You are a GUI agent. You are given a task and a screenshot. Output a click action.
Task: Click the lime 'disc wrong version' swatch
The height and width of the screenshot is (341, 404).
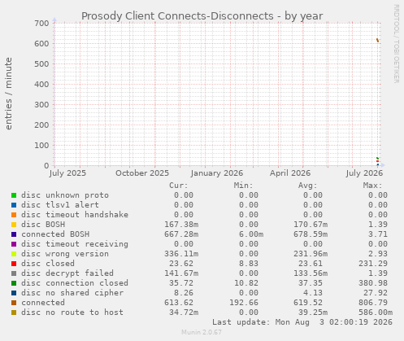point(14,254)
